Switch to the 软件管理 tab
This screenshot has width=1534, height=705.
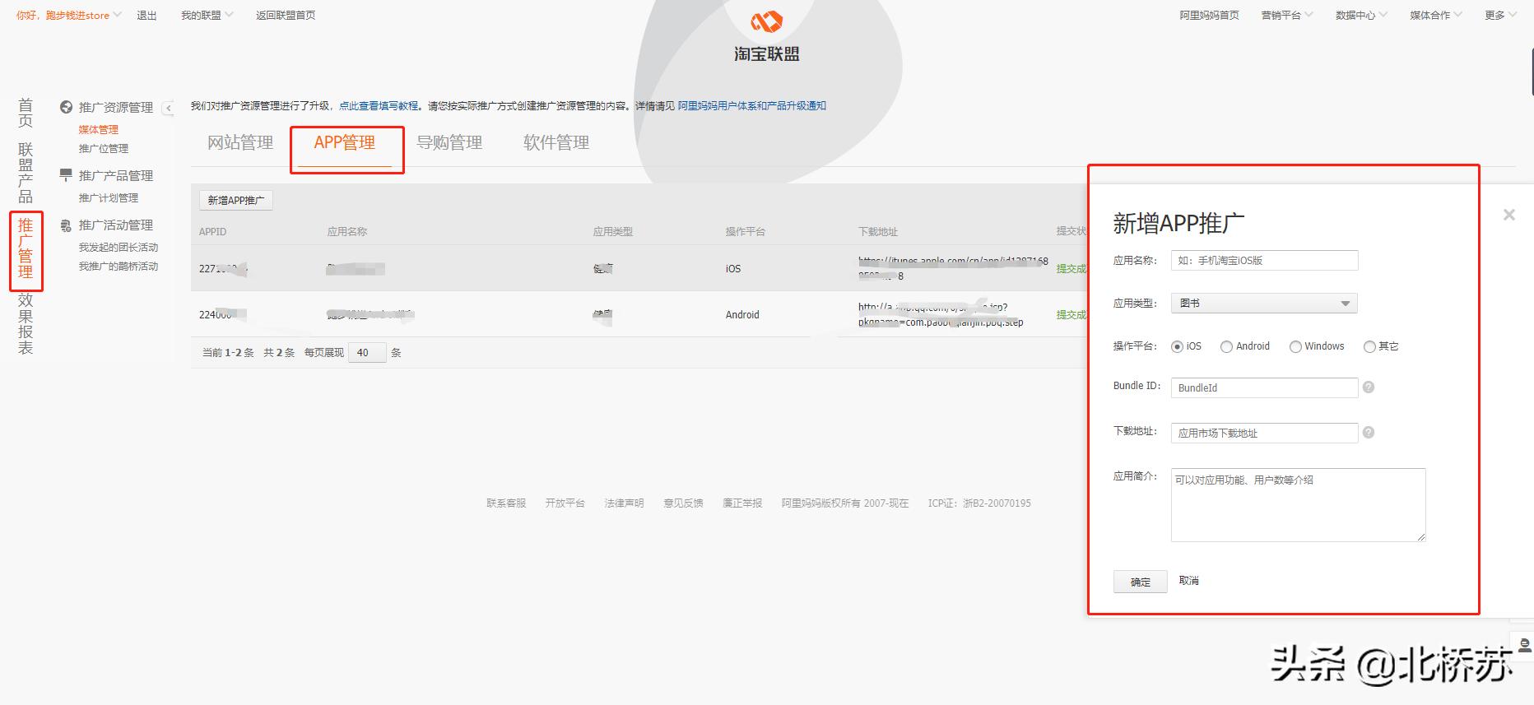[556, 143]
